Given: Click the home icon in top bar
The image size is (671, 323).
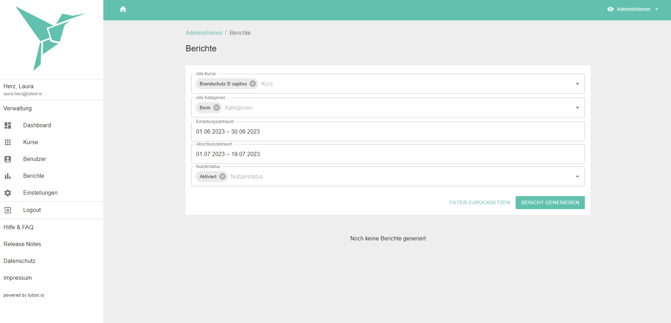Looking at the screenshot, I should coord(123,9).
